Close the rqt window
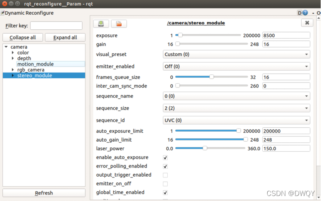 5,4
